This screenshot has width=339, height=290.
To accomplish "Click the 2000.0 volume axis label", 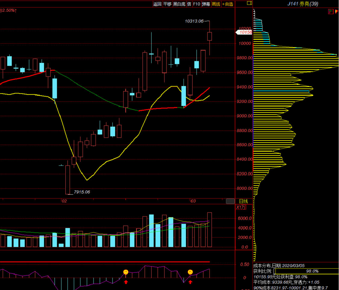I will point(244,237).
